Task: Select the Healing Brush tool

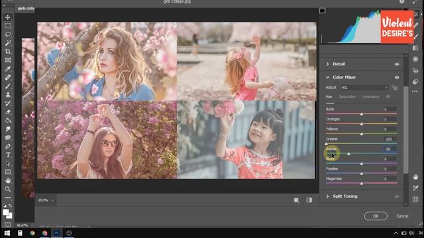Action: (8, 77)
